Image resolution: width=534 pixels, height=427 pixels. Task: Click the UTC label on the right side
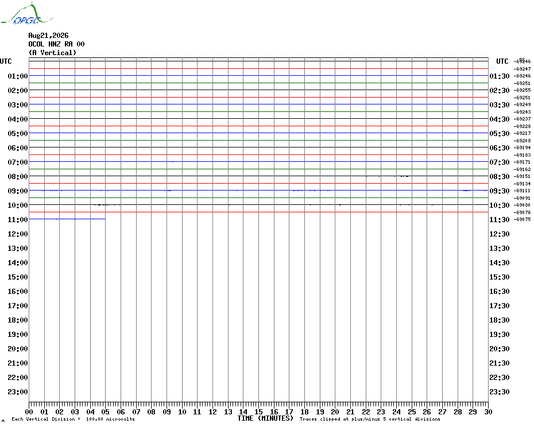pos(502,61)
